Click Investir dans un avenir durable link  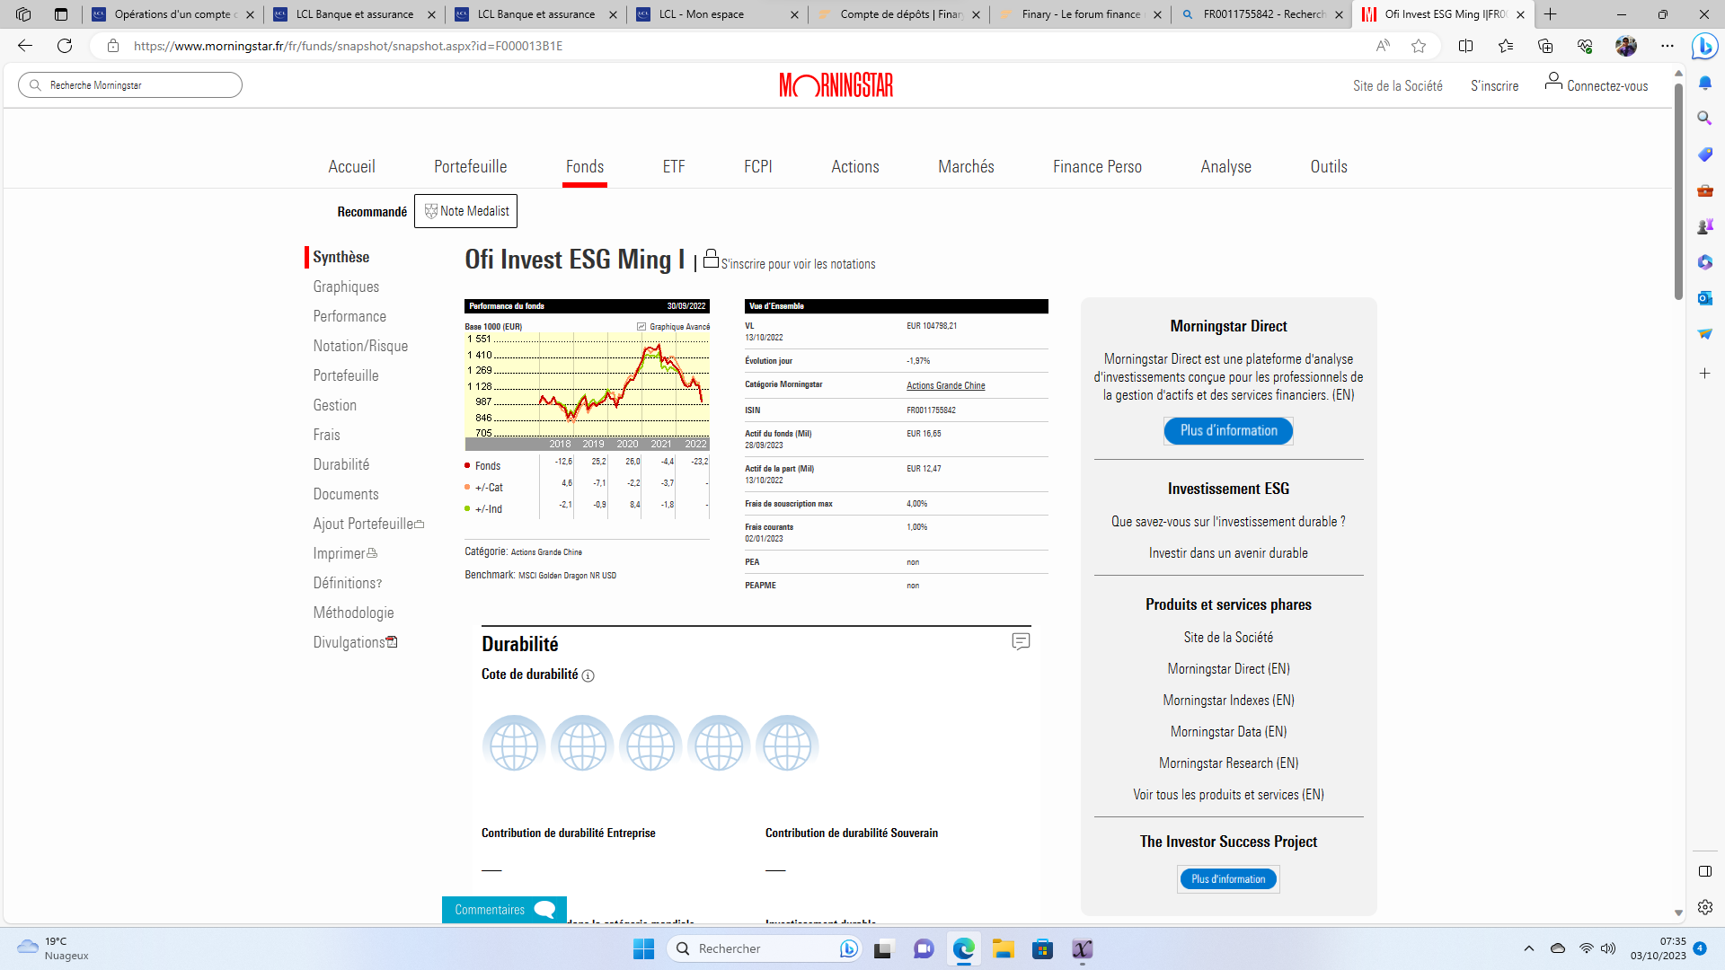pos(1228,553)
